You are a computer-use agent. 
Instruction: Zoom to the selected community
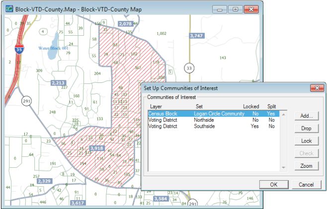(x=306, y=166)
